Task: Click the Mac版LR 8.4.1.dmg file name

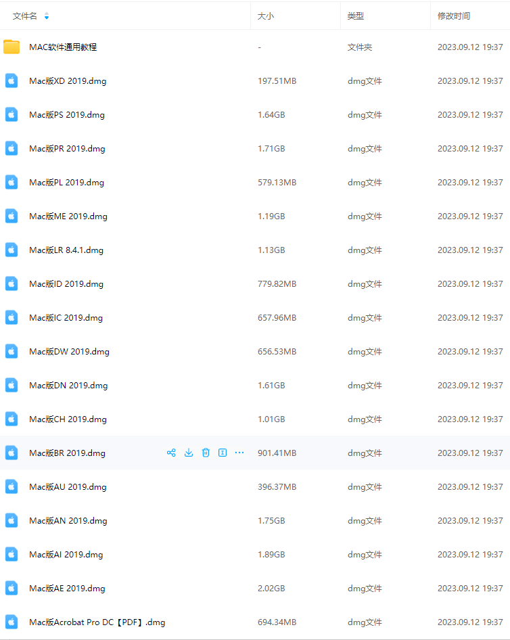Action: (x=66, y=250)
